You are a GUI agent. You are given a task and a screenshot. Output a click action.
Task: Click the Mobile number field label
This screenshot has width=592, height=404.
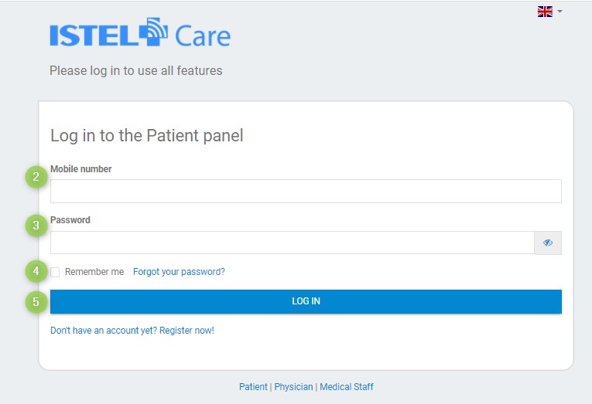(81, 169)
